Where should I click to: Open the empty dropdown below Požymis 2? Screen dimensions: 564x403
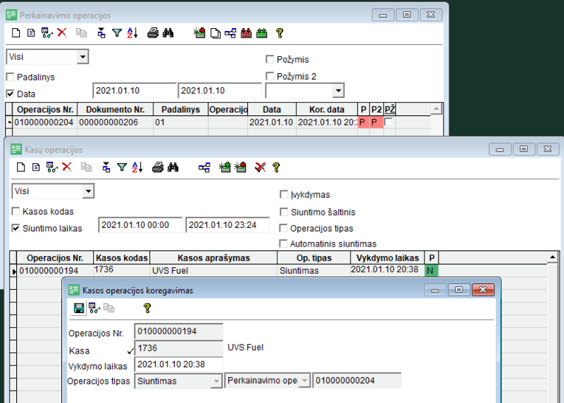338,91
